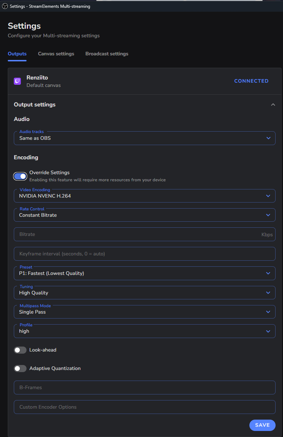The image size is (283, 437).
Task: Click the purple Twitch icon beside Renziito
Action: click(17, 81)
